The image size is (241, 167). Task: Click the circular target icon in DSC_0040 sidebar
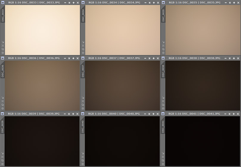[83, 164]
